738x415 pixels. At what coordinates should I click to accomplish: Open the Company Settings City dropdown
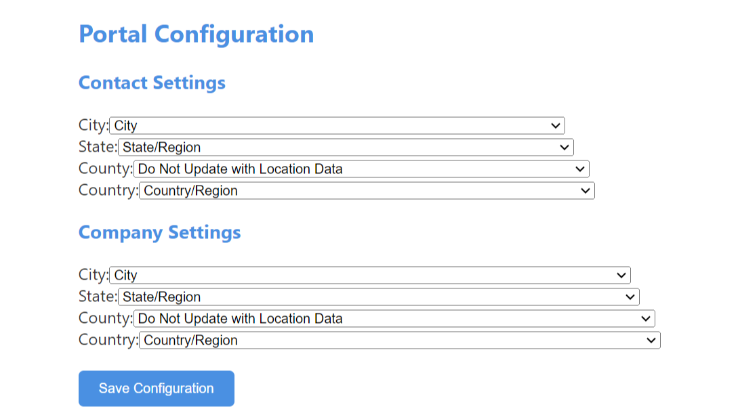369,275
